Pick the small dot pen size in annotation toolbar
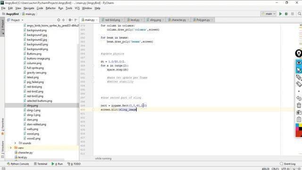Viewport: 302px width, 170px height. point(299,91)
